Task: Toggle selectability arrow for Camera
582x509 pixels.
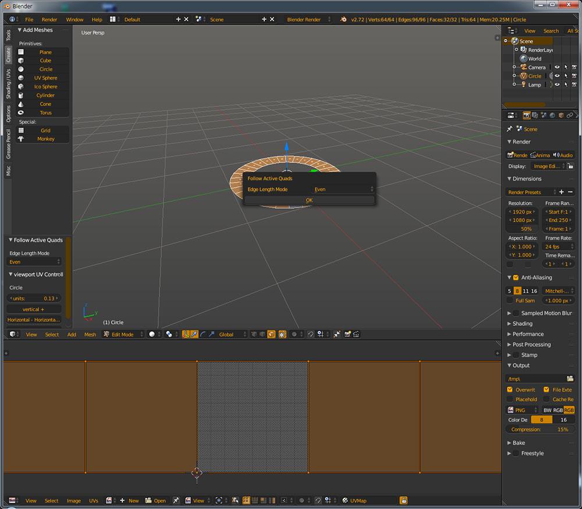Action: [566, 67]
